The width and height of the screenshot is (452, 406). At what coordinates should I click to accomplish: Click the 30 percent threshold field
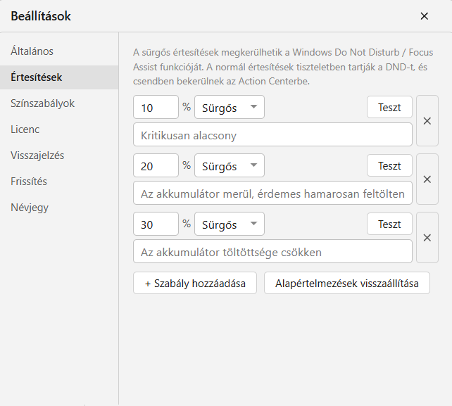point(156,224)
